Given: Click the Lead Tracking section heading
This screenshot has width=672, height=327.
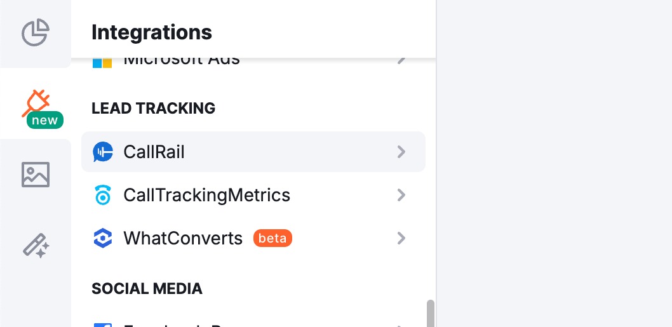Looking at the screenshot, I should pyautogui.click(x=153, y=109).
